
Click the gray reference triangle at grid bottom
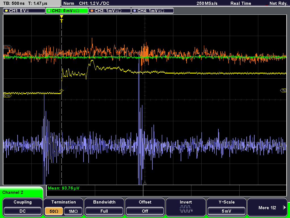(x=145, y=183)
